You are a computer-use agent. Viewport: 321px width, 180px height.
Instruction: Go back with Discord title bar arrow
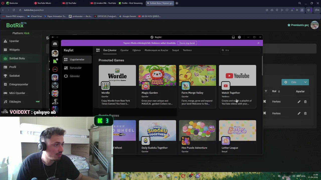(x=53, y=37)
